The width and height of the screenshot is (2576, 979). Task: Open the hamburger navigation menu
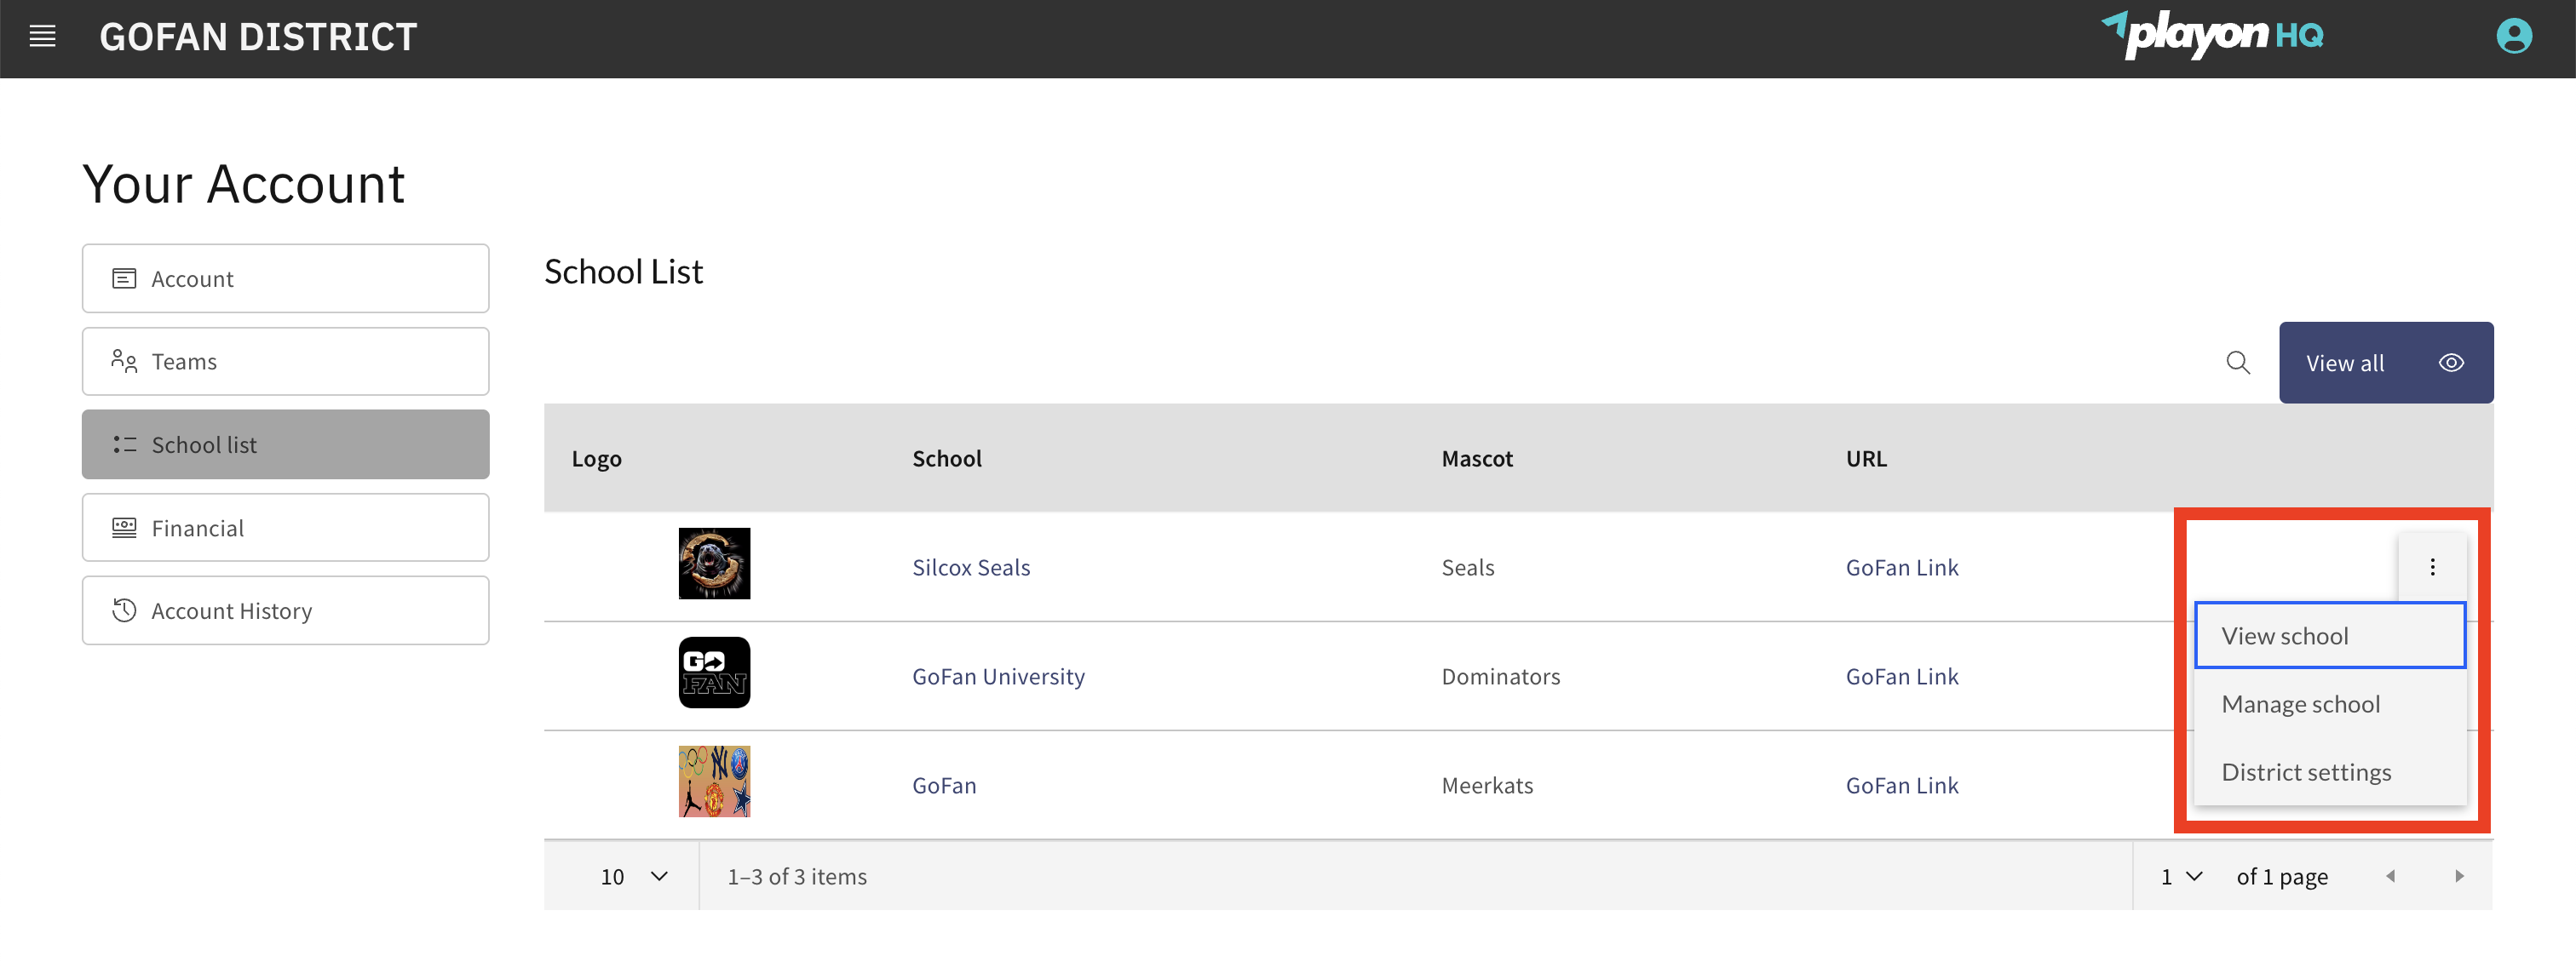[x=42, y=37]
